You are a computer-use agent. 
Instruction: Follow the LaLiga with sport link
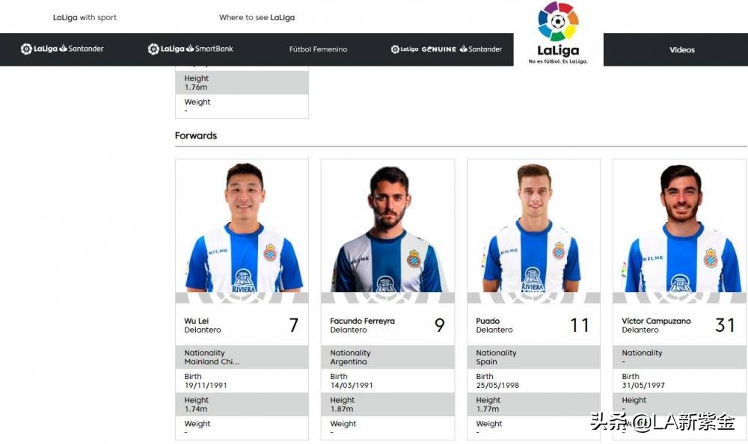pos(85,18)
